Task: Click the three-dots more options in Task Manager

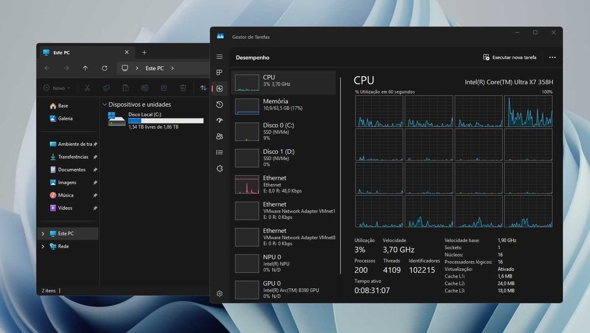Action: pyautogui.click(x=552, y=57)
